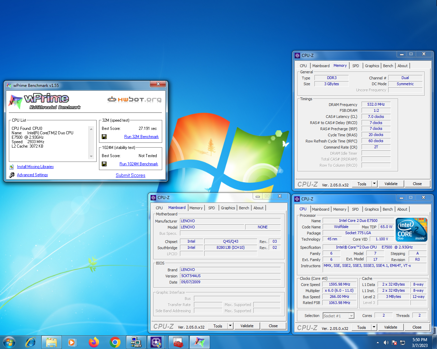Screen dimensions: 437x349
Task: Select the Mainboard tab in the Memory window
Action: (x=321, y=66)
